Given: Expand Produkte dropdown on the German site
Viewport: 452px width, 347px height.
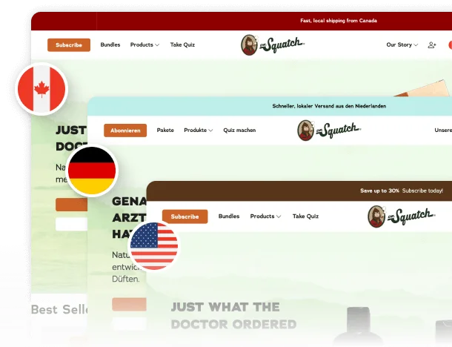Looking at the screenshot, I should (199, 130).
